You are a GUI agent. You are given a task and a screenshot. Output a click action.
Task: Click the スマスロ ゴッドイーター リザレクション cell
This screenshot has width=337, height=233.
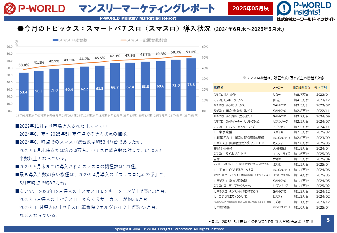coord(243,122)
